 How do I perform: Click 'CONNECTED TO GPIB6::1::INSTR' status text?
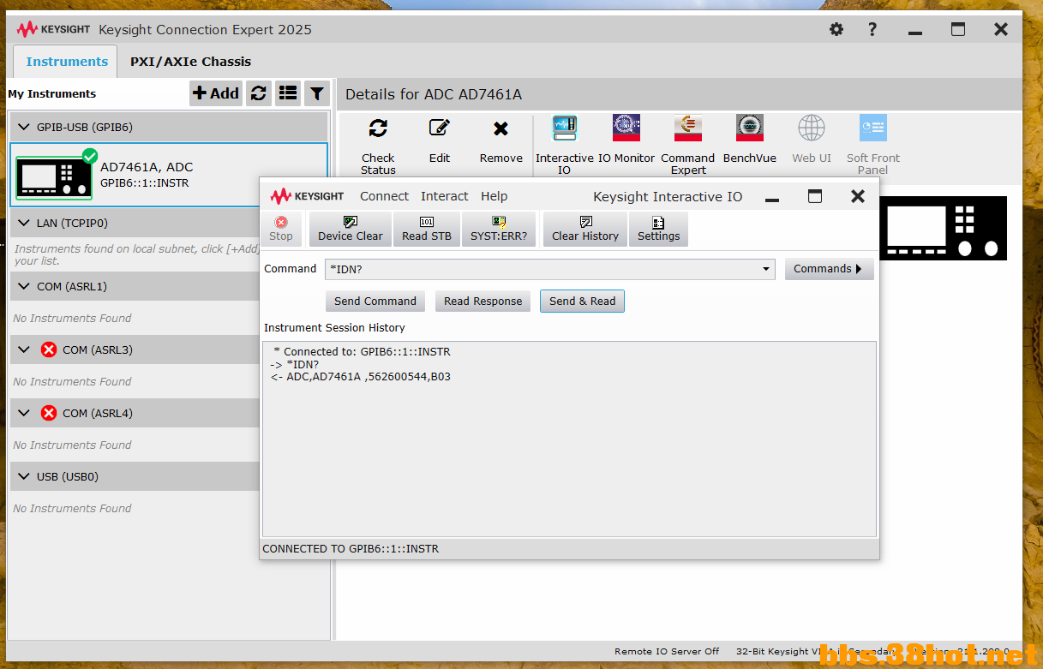351,548
